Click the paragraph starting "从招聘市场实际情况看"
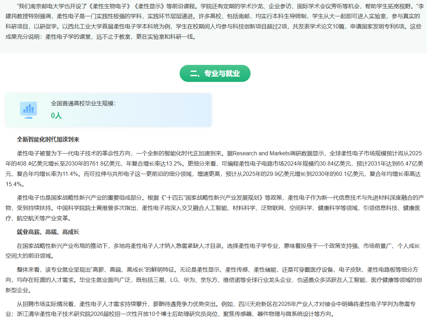This screenshot has width=427, height=318. coord(213,309)
